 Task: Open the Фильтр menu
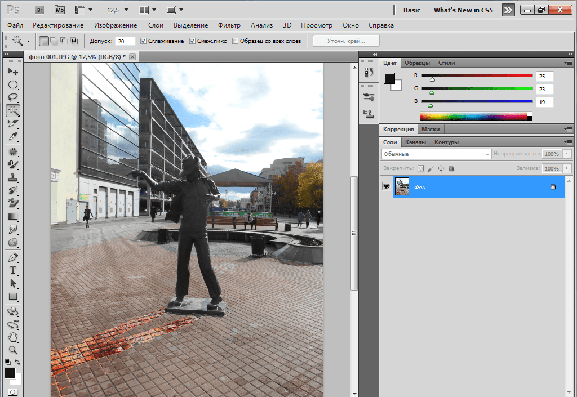(x=229, y=25)
